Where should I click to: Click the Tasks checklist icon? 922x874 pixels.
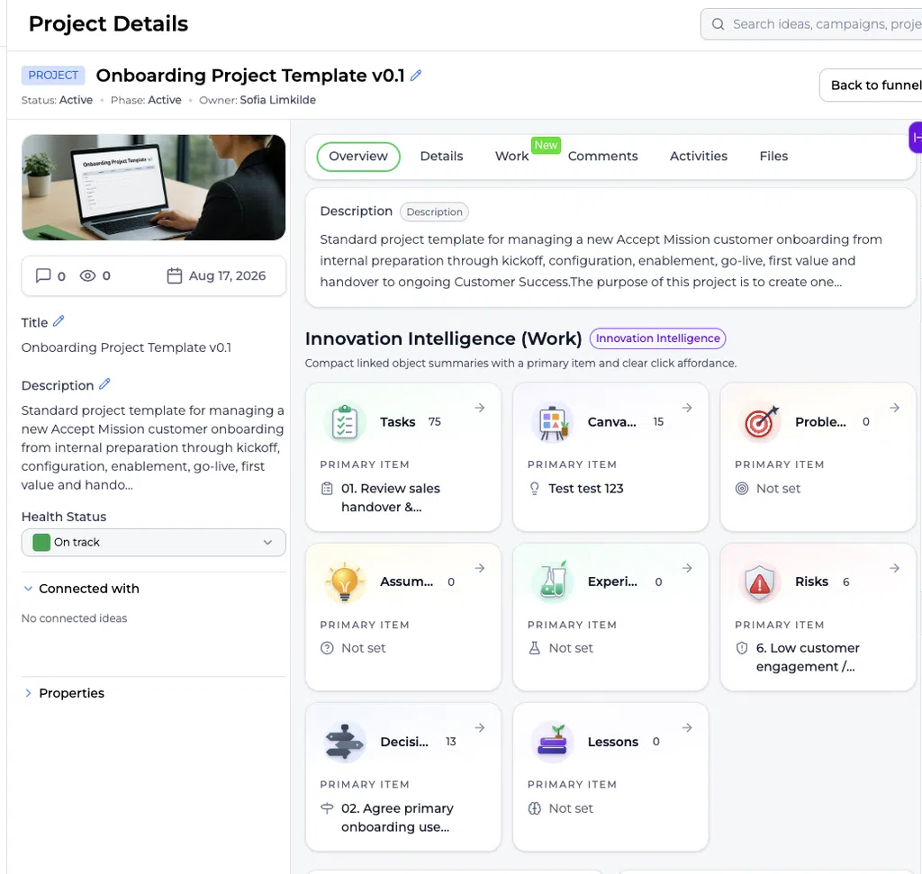coord(345,422)
